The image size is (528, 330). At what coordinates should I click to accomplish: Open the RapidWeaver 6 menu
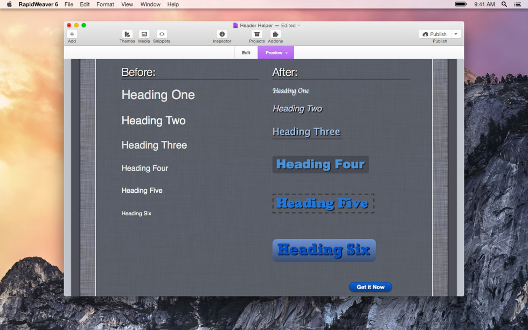(x=38, y=4)
